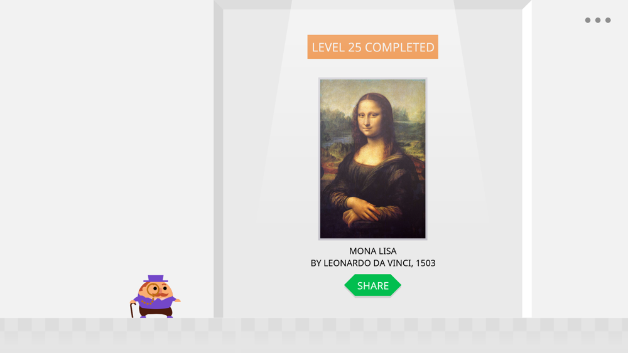This screenshot has height=353, width=628.
Task: Click the MONA LISA title text
Action: [x=372, y=251]
